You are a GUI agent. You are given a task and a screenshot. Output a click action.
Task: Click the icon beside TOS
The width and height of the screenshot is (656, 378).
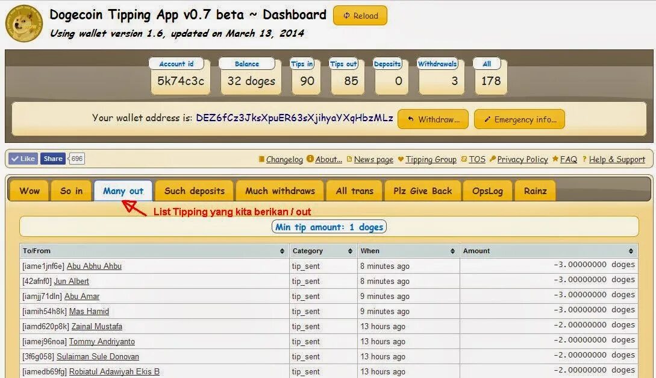pyautogui.click(x=464, y=159)
